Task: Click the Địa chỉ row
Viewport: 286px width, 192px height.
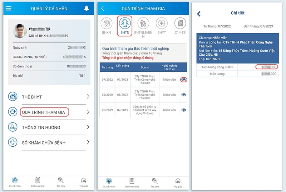Action: (49, 76)
